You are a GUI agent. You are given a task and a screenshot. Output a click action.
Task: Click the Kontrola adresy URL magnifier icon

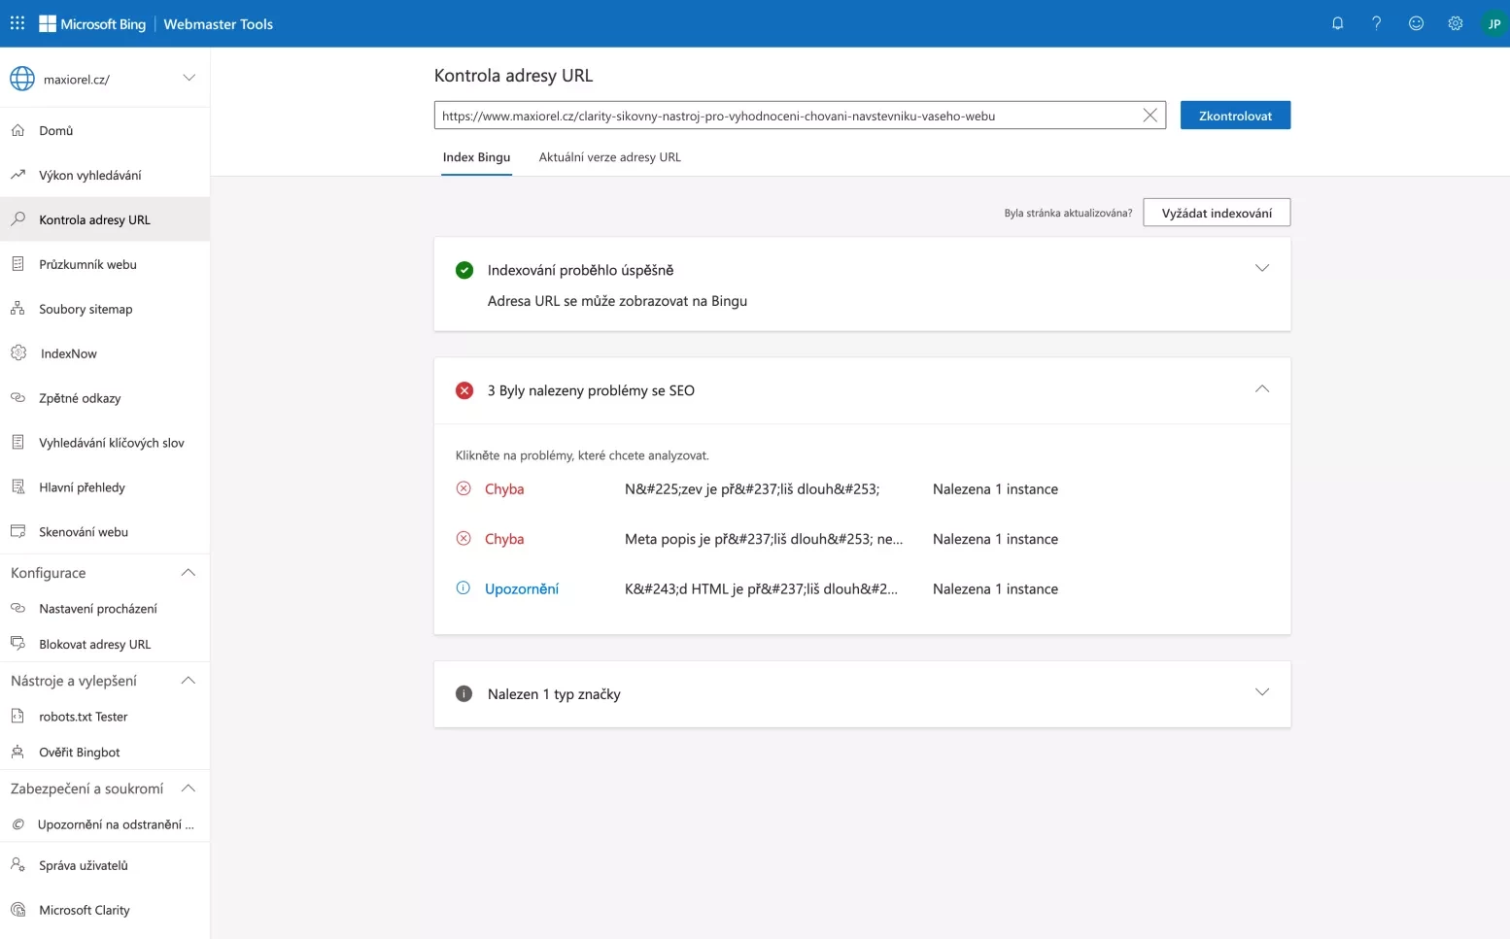(17, 219)
